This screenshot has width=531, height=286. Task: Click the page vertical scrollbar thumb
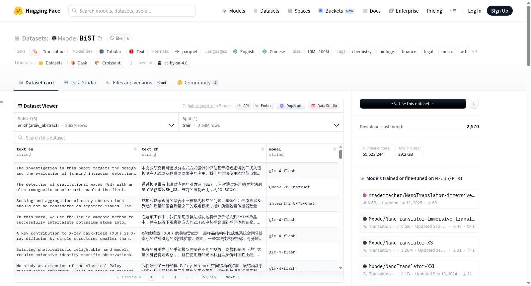point(528,37)
